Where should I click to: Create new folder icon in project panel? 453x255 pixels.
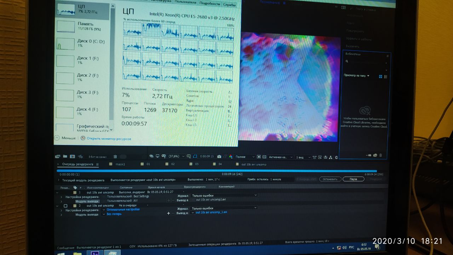pos(65,156)
